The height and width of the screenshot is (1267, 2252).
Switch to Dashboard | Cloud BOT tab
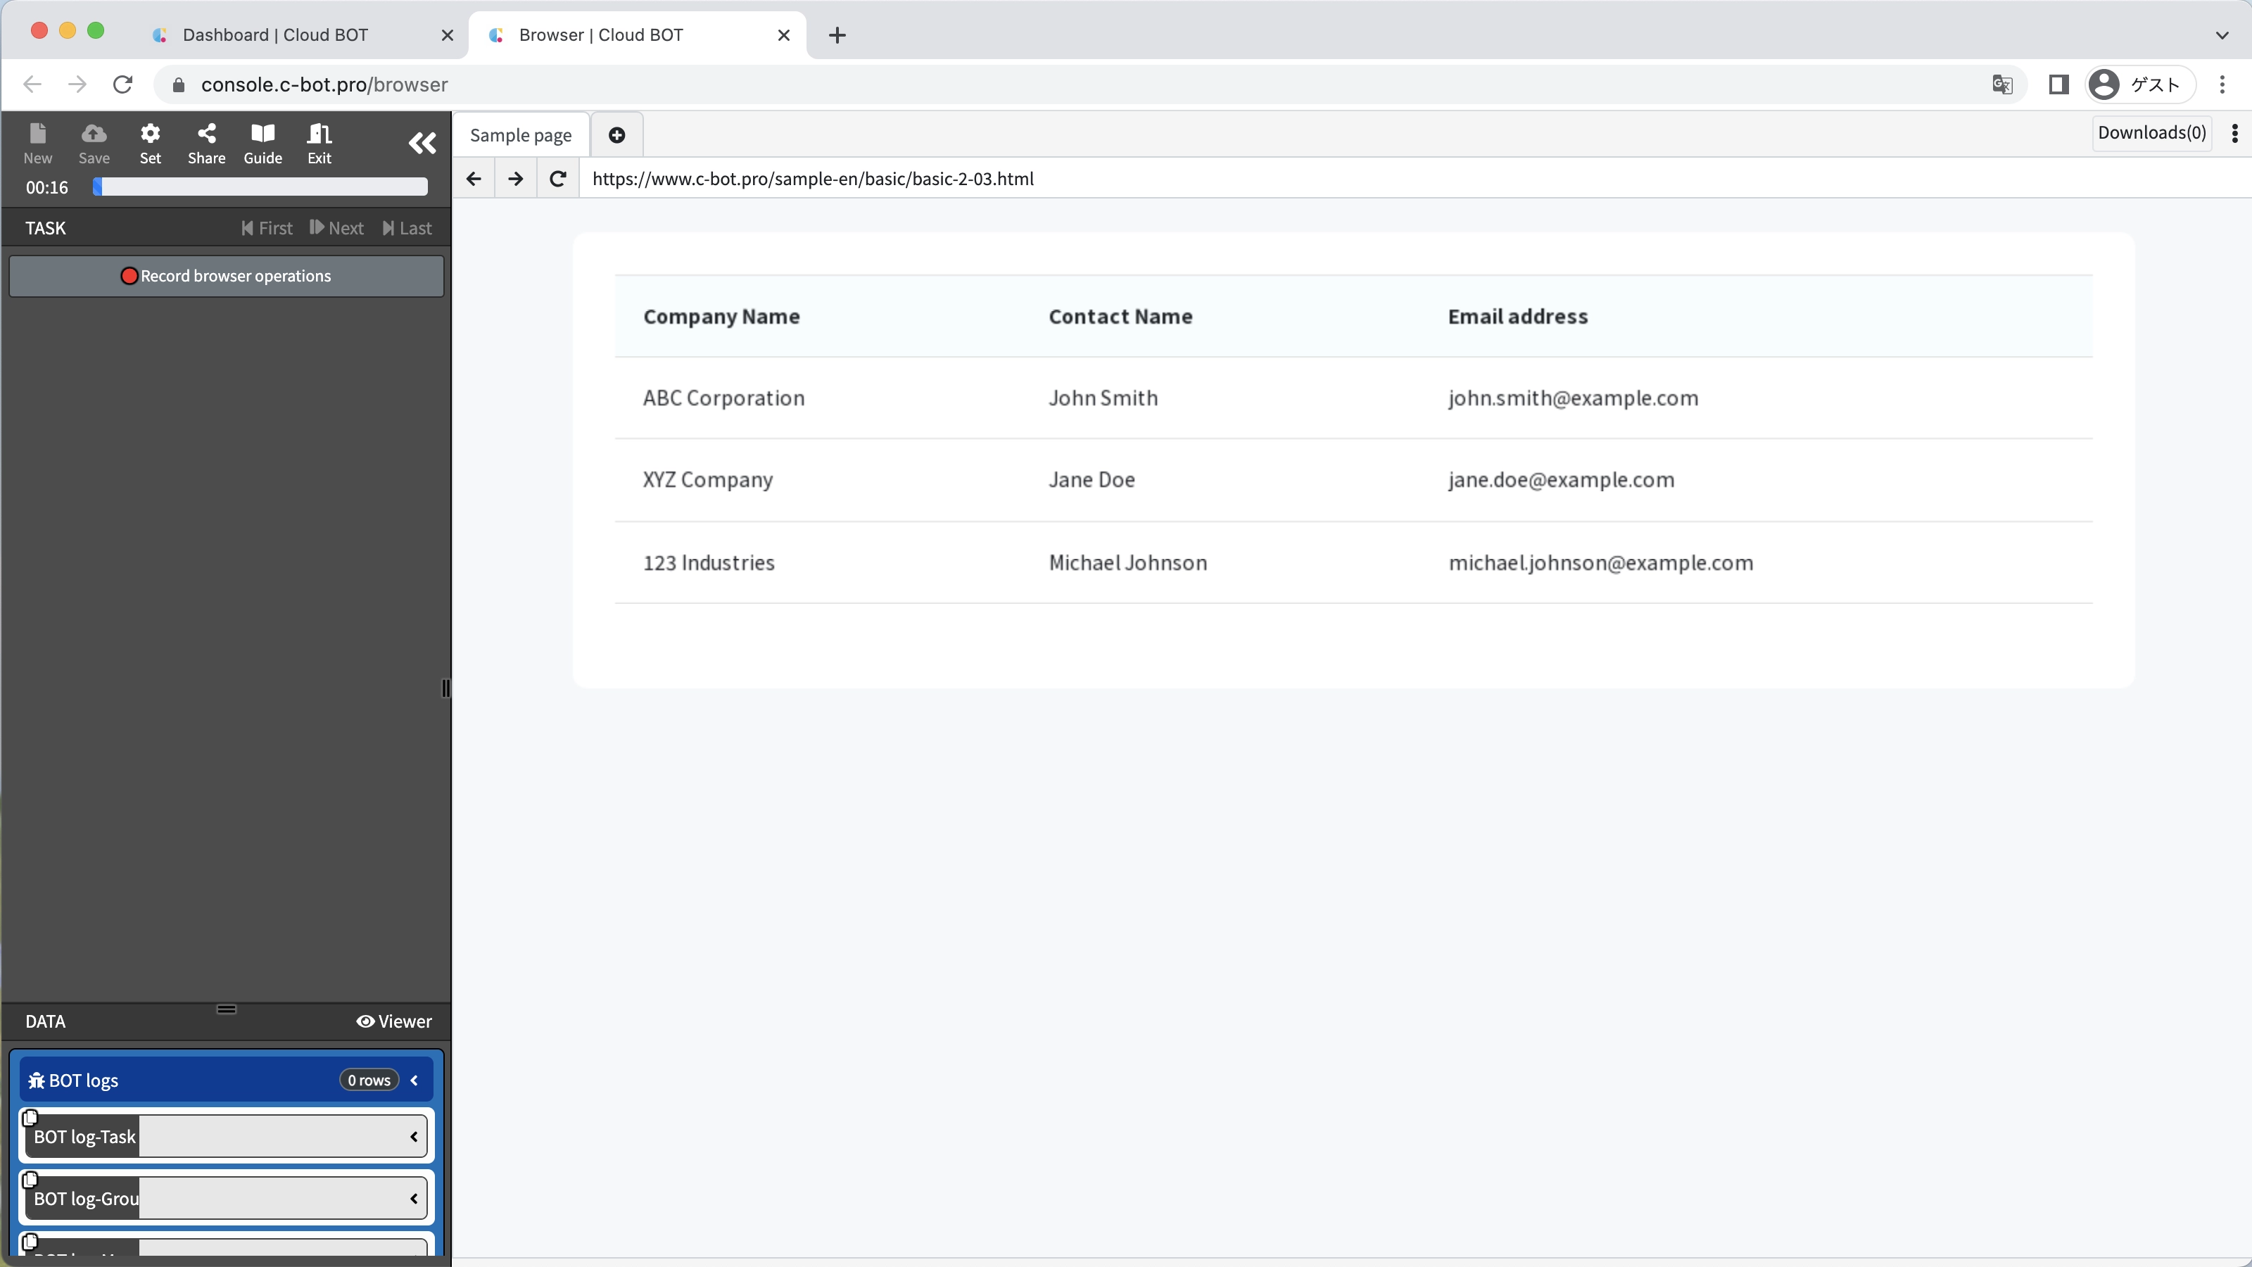pos(275,35)
